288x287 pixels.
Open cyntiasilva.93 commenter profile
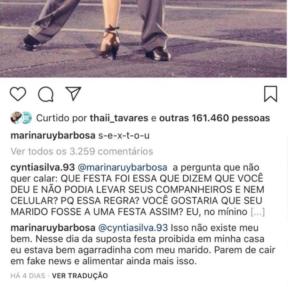(x=43, y=168)
